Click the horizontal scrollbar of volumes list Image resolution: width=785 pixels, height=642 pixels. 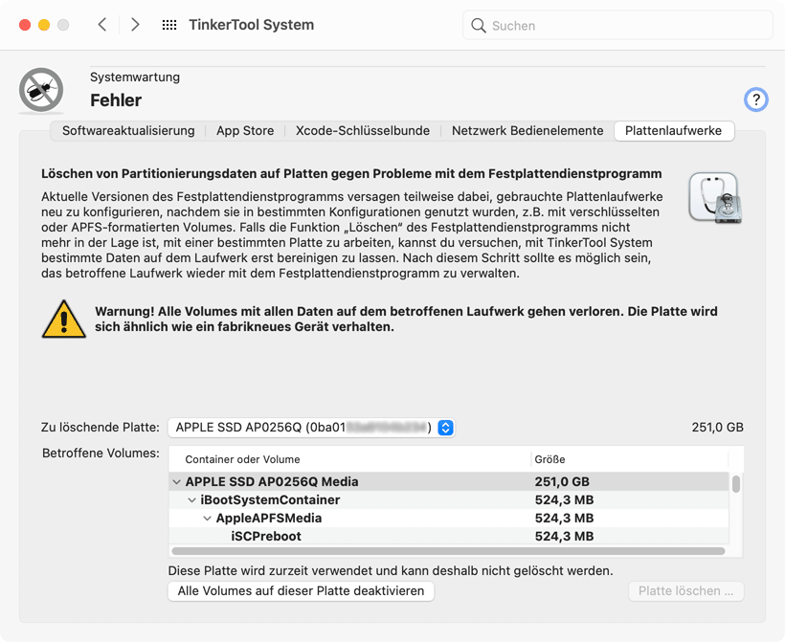(448, 551)
